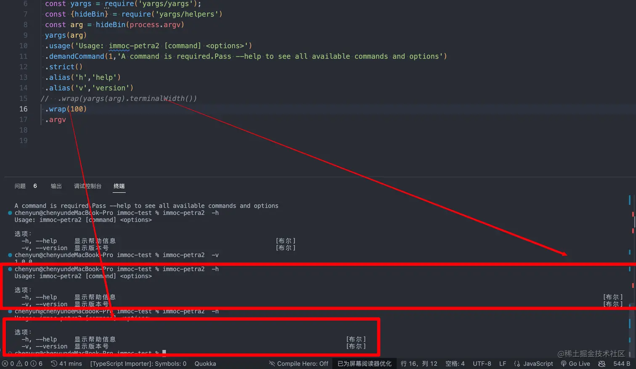Click the require('yargs/helpers') line
Viewport: 636px width, 369px height.
click(x=134, y=14)
